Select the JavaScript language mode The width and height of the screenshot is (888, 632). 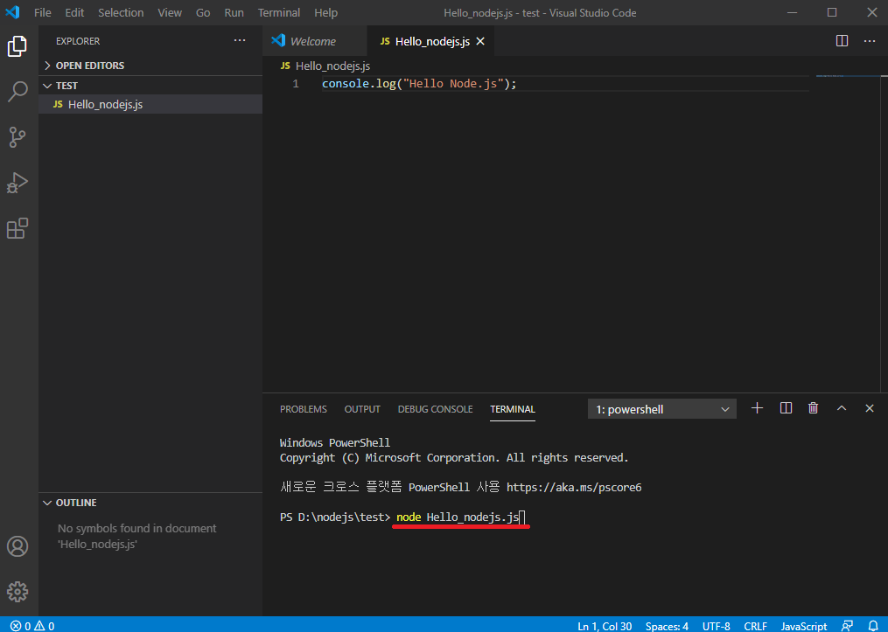[x=804, y=626]
